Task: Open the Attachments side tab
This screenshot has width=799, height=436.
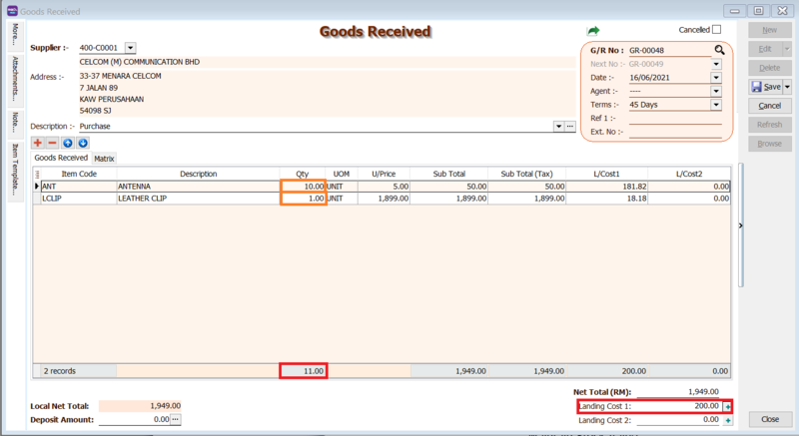Action: tap(15, 82)
